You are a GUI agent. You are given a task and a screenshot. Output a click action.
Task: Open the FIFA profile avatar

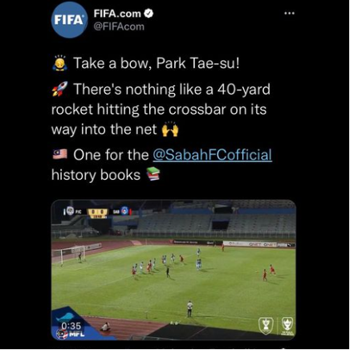pyautogui.click(x=69, y=20)
